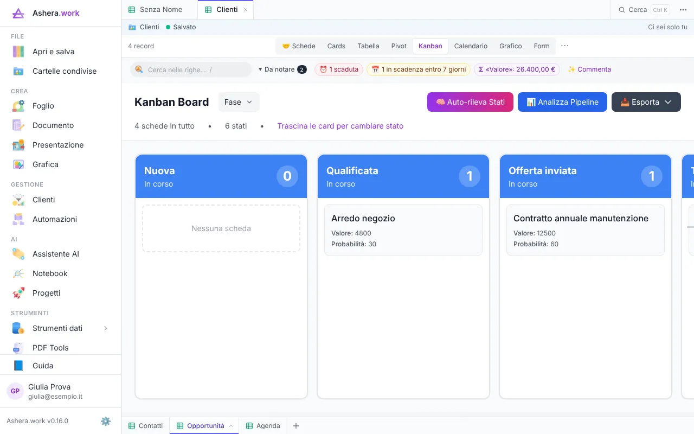Image resolution: width=694 pixels, height=434 pixels.
Task: Click the Notebook icon
Action: tap(18, 273)
